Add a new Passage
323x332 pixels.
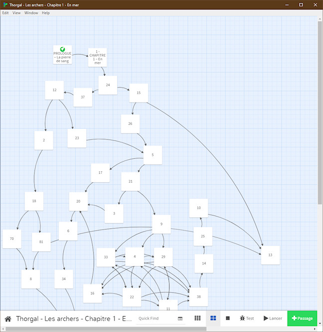point(302,318)
